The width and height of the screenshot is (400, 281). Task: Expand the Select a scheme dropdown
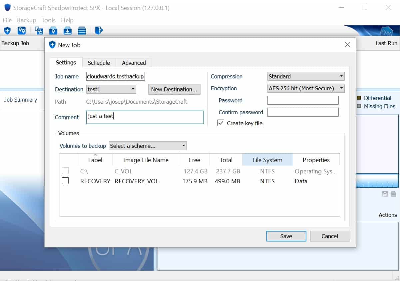(x=148, y=146)
